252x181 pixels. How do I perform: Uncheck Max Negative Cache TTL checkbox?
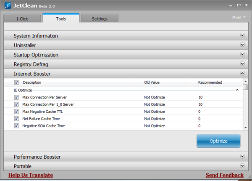pyautogui.click(x=16, y=112)
